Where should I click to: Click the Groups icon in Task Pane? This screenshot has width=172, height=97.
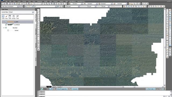coord(14,17)
